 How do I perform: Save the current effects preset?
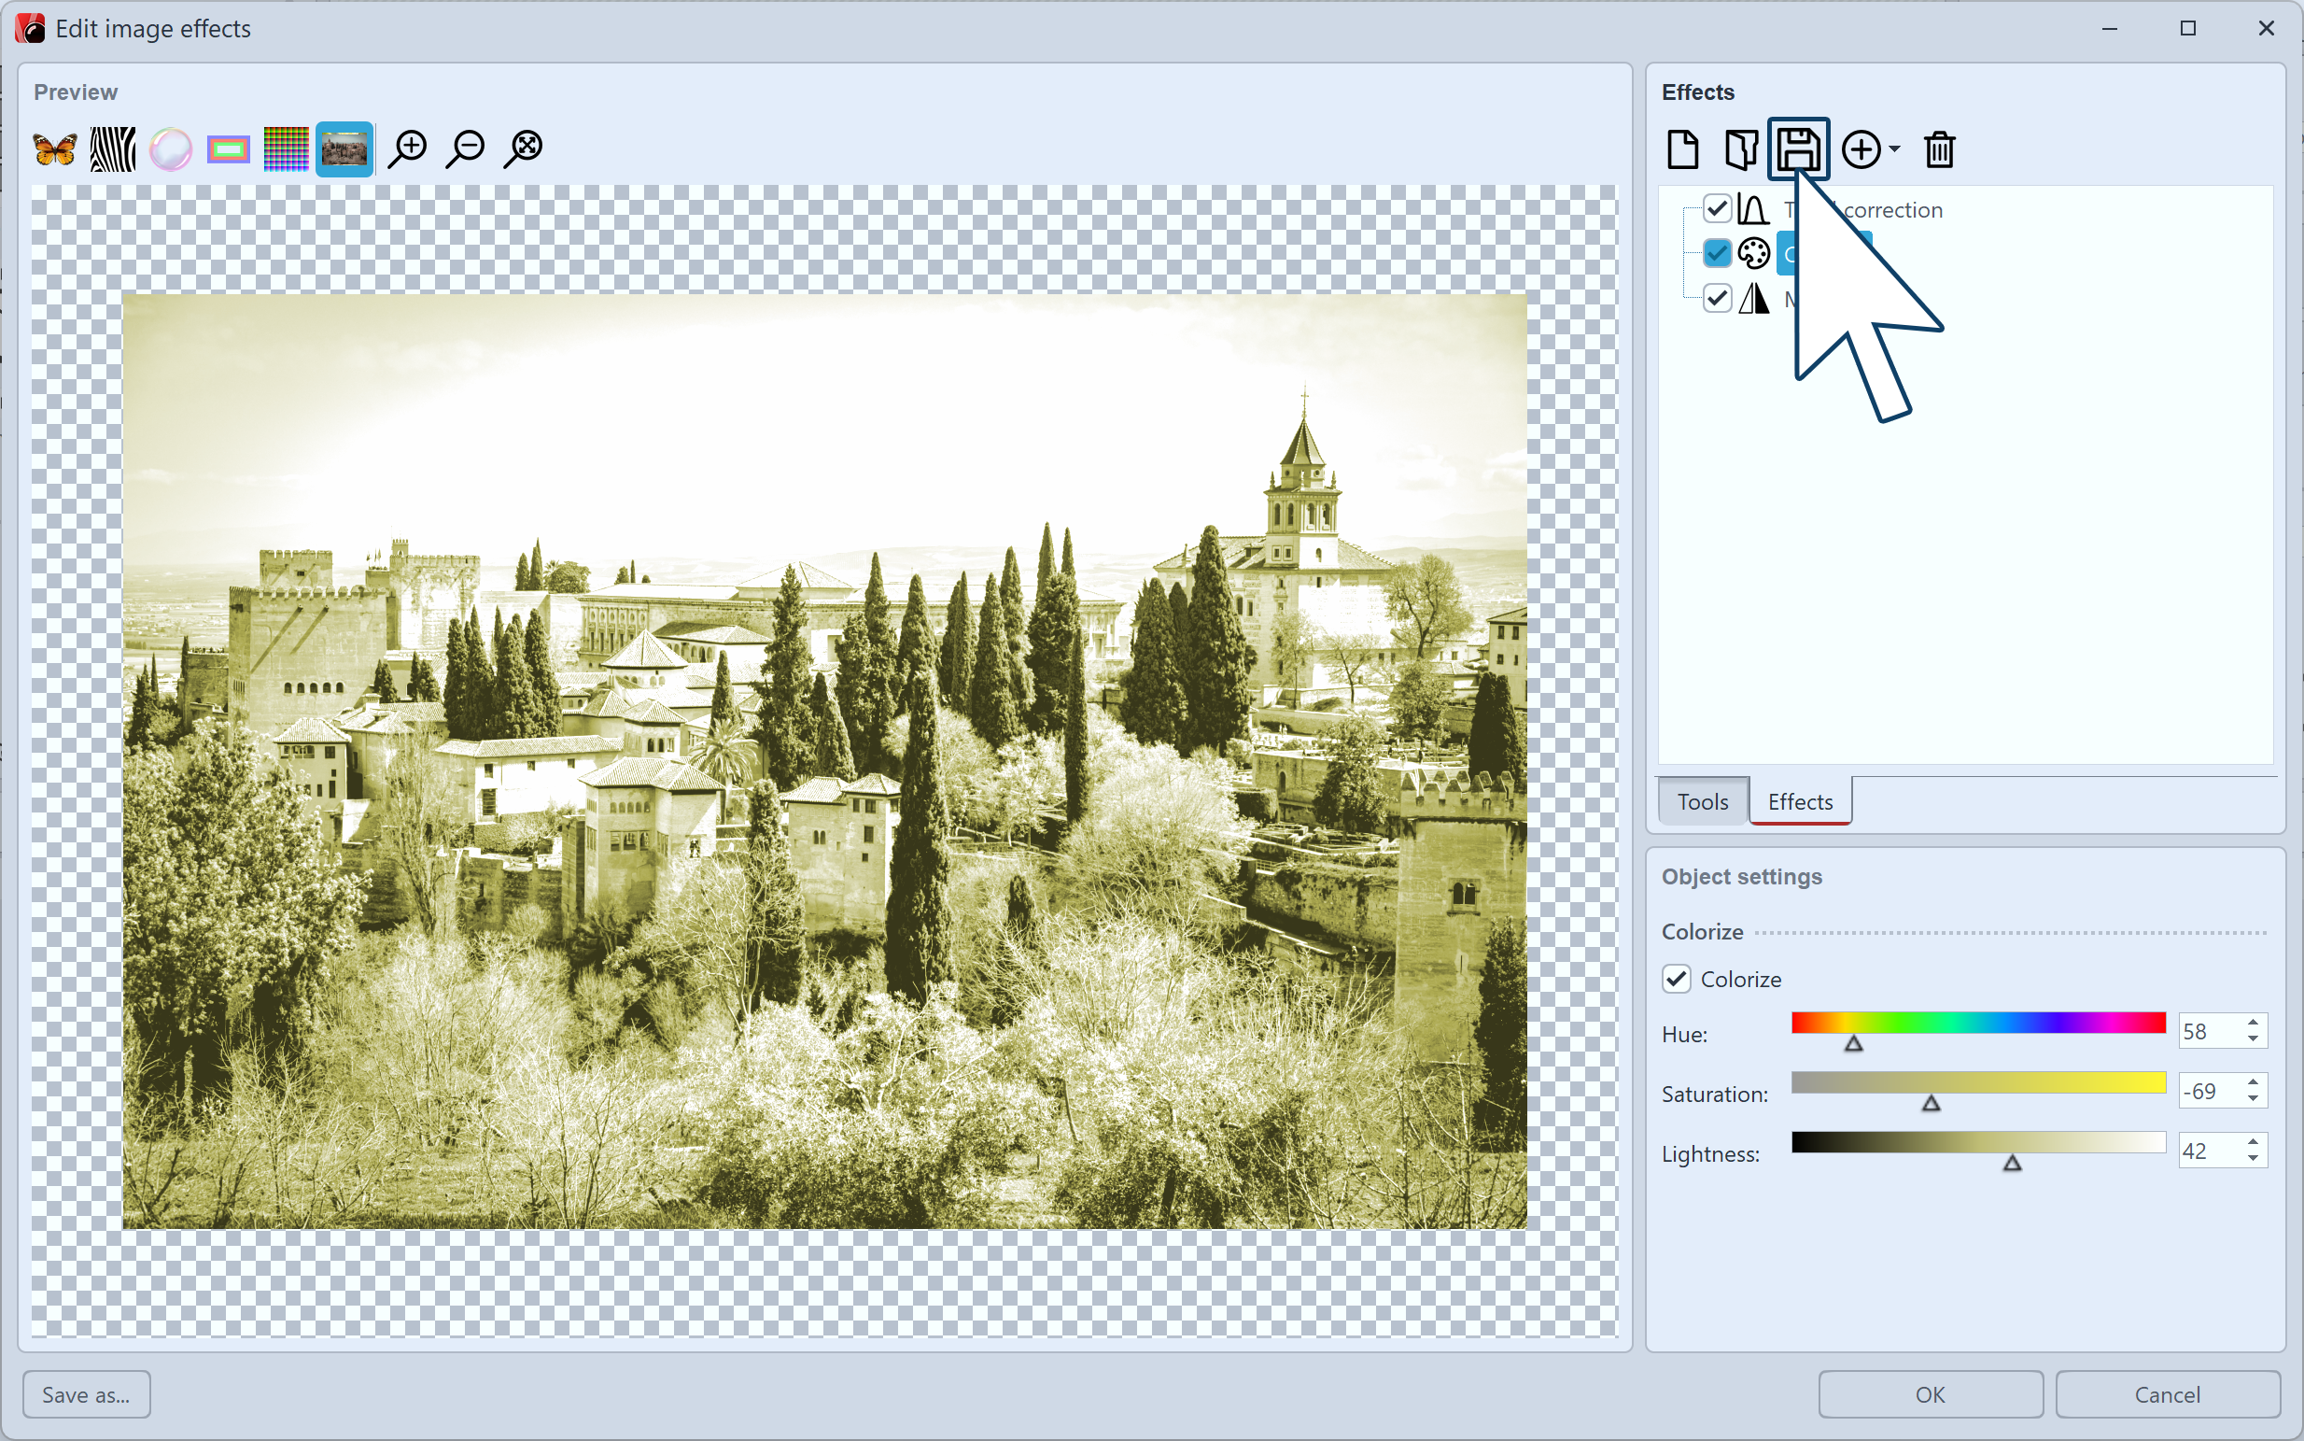point(1799,148)
